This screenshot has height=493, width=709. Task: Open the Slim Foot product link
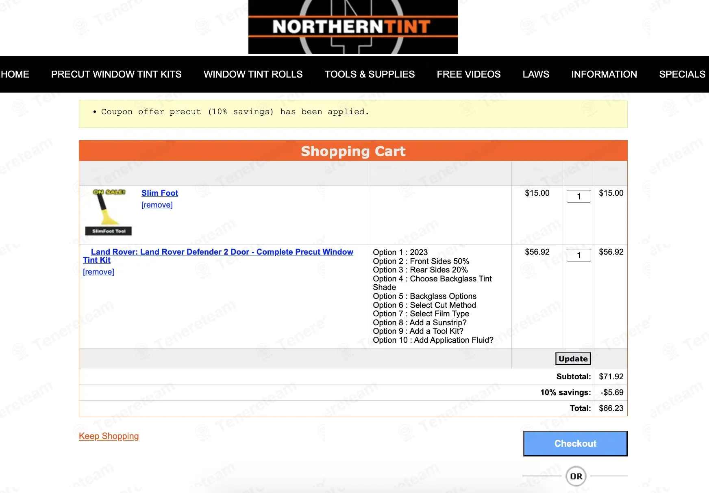point(159,193)
